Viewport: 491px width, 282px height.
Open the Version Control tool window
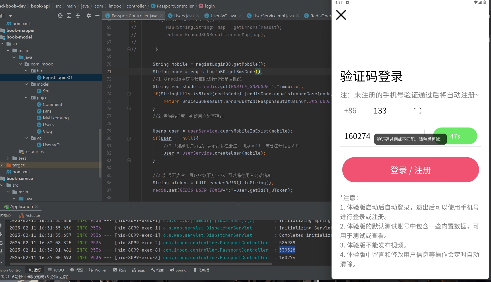pos(11,270)
